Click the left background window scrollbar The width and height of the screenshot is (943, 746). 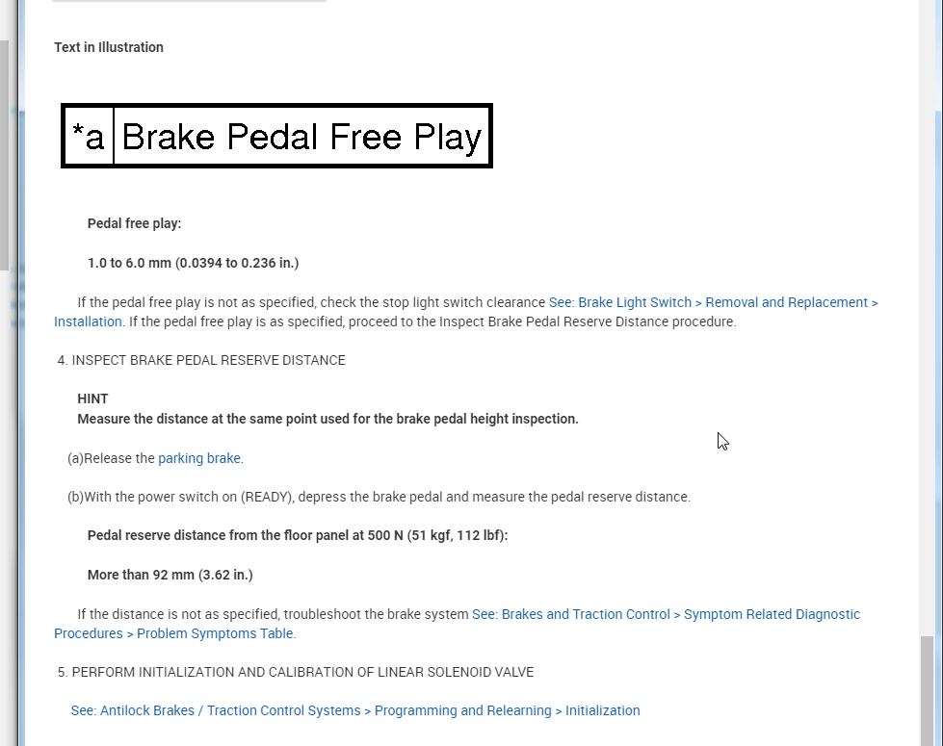click(5, 154)
